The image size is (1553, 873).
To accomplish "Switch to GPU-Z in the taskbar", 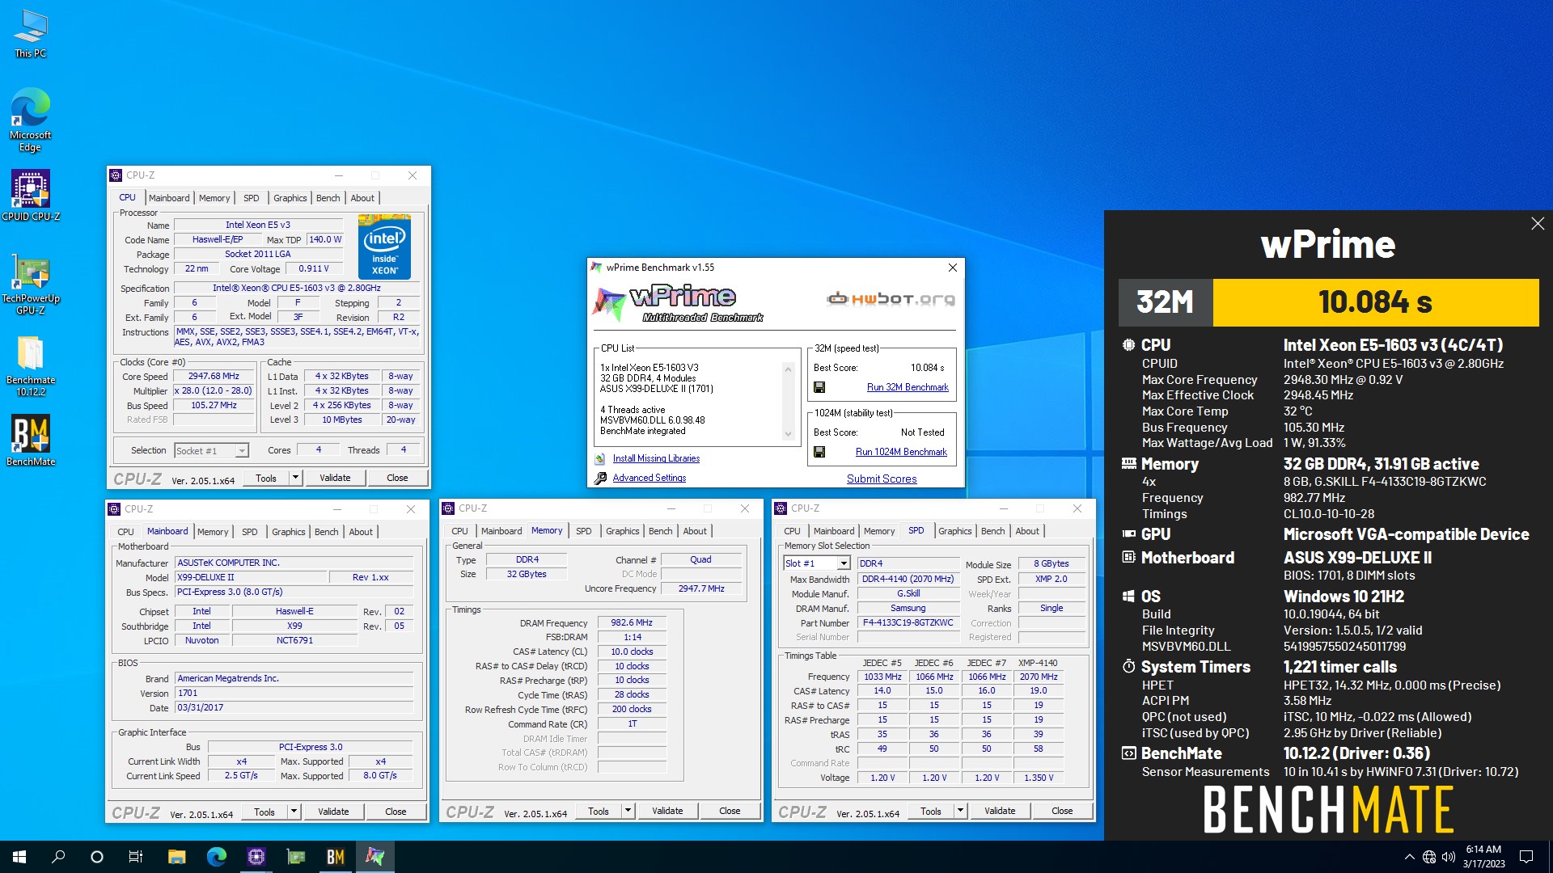I will (x=295, y=857).
